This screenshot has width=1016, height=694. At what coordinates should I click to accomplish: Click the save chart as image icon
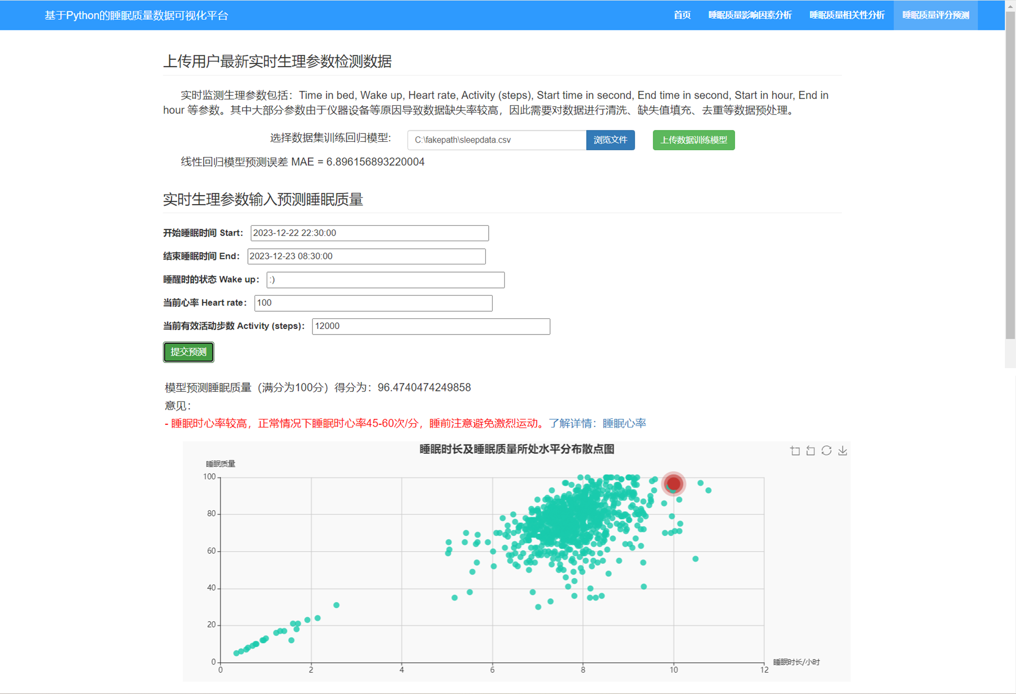point(842,451)
